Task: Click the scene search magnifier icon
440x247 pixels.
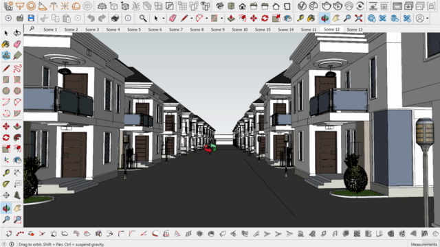Action: tap(32, 29)
